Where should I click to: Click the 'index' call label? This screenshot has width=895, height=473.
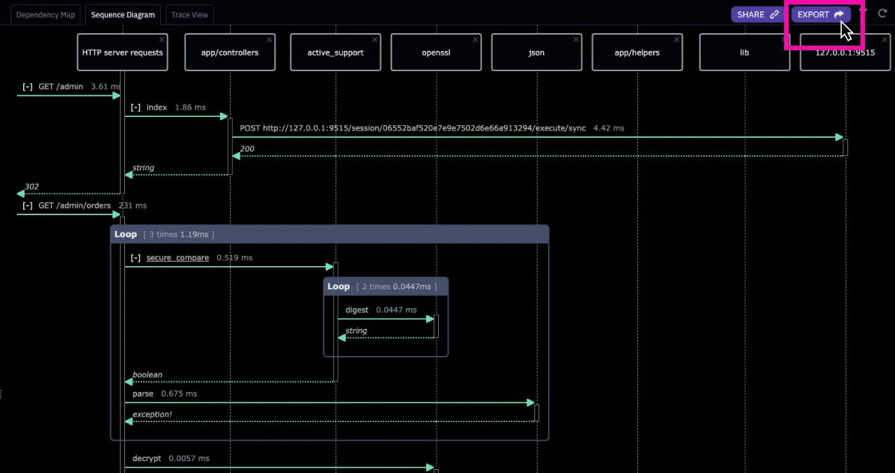(157, 107)
